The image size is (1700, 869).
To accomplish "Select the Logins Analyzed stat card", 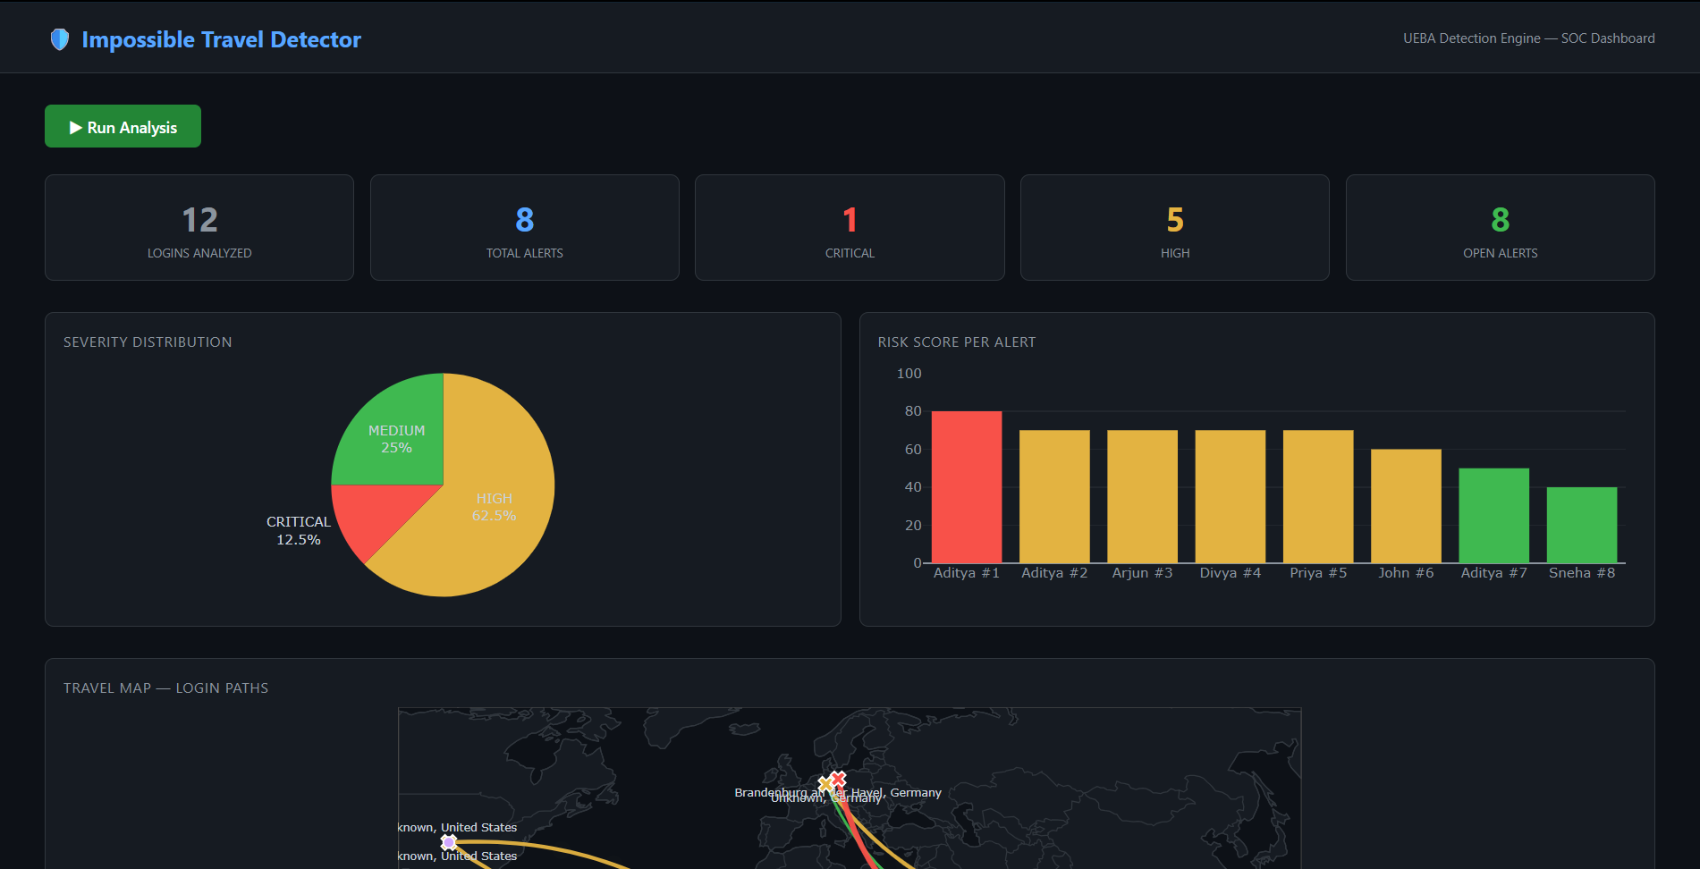I will pyautogui.click(x=199, y=227).
